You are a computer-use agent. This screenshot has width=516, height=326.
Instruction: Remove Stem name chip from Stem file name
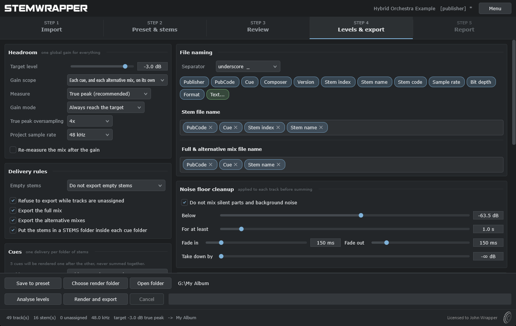click(321, 127)
